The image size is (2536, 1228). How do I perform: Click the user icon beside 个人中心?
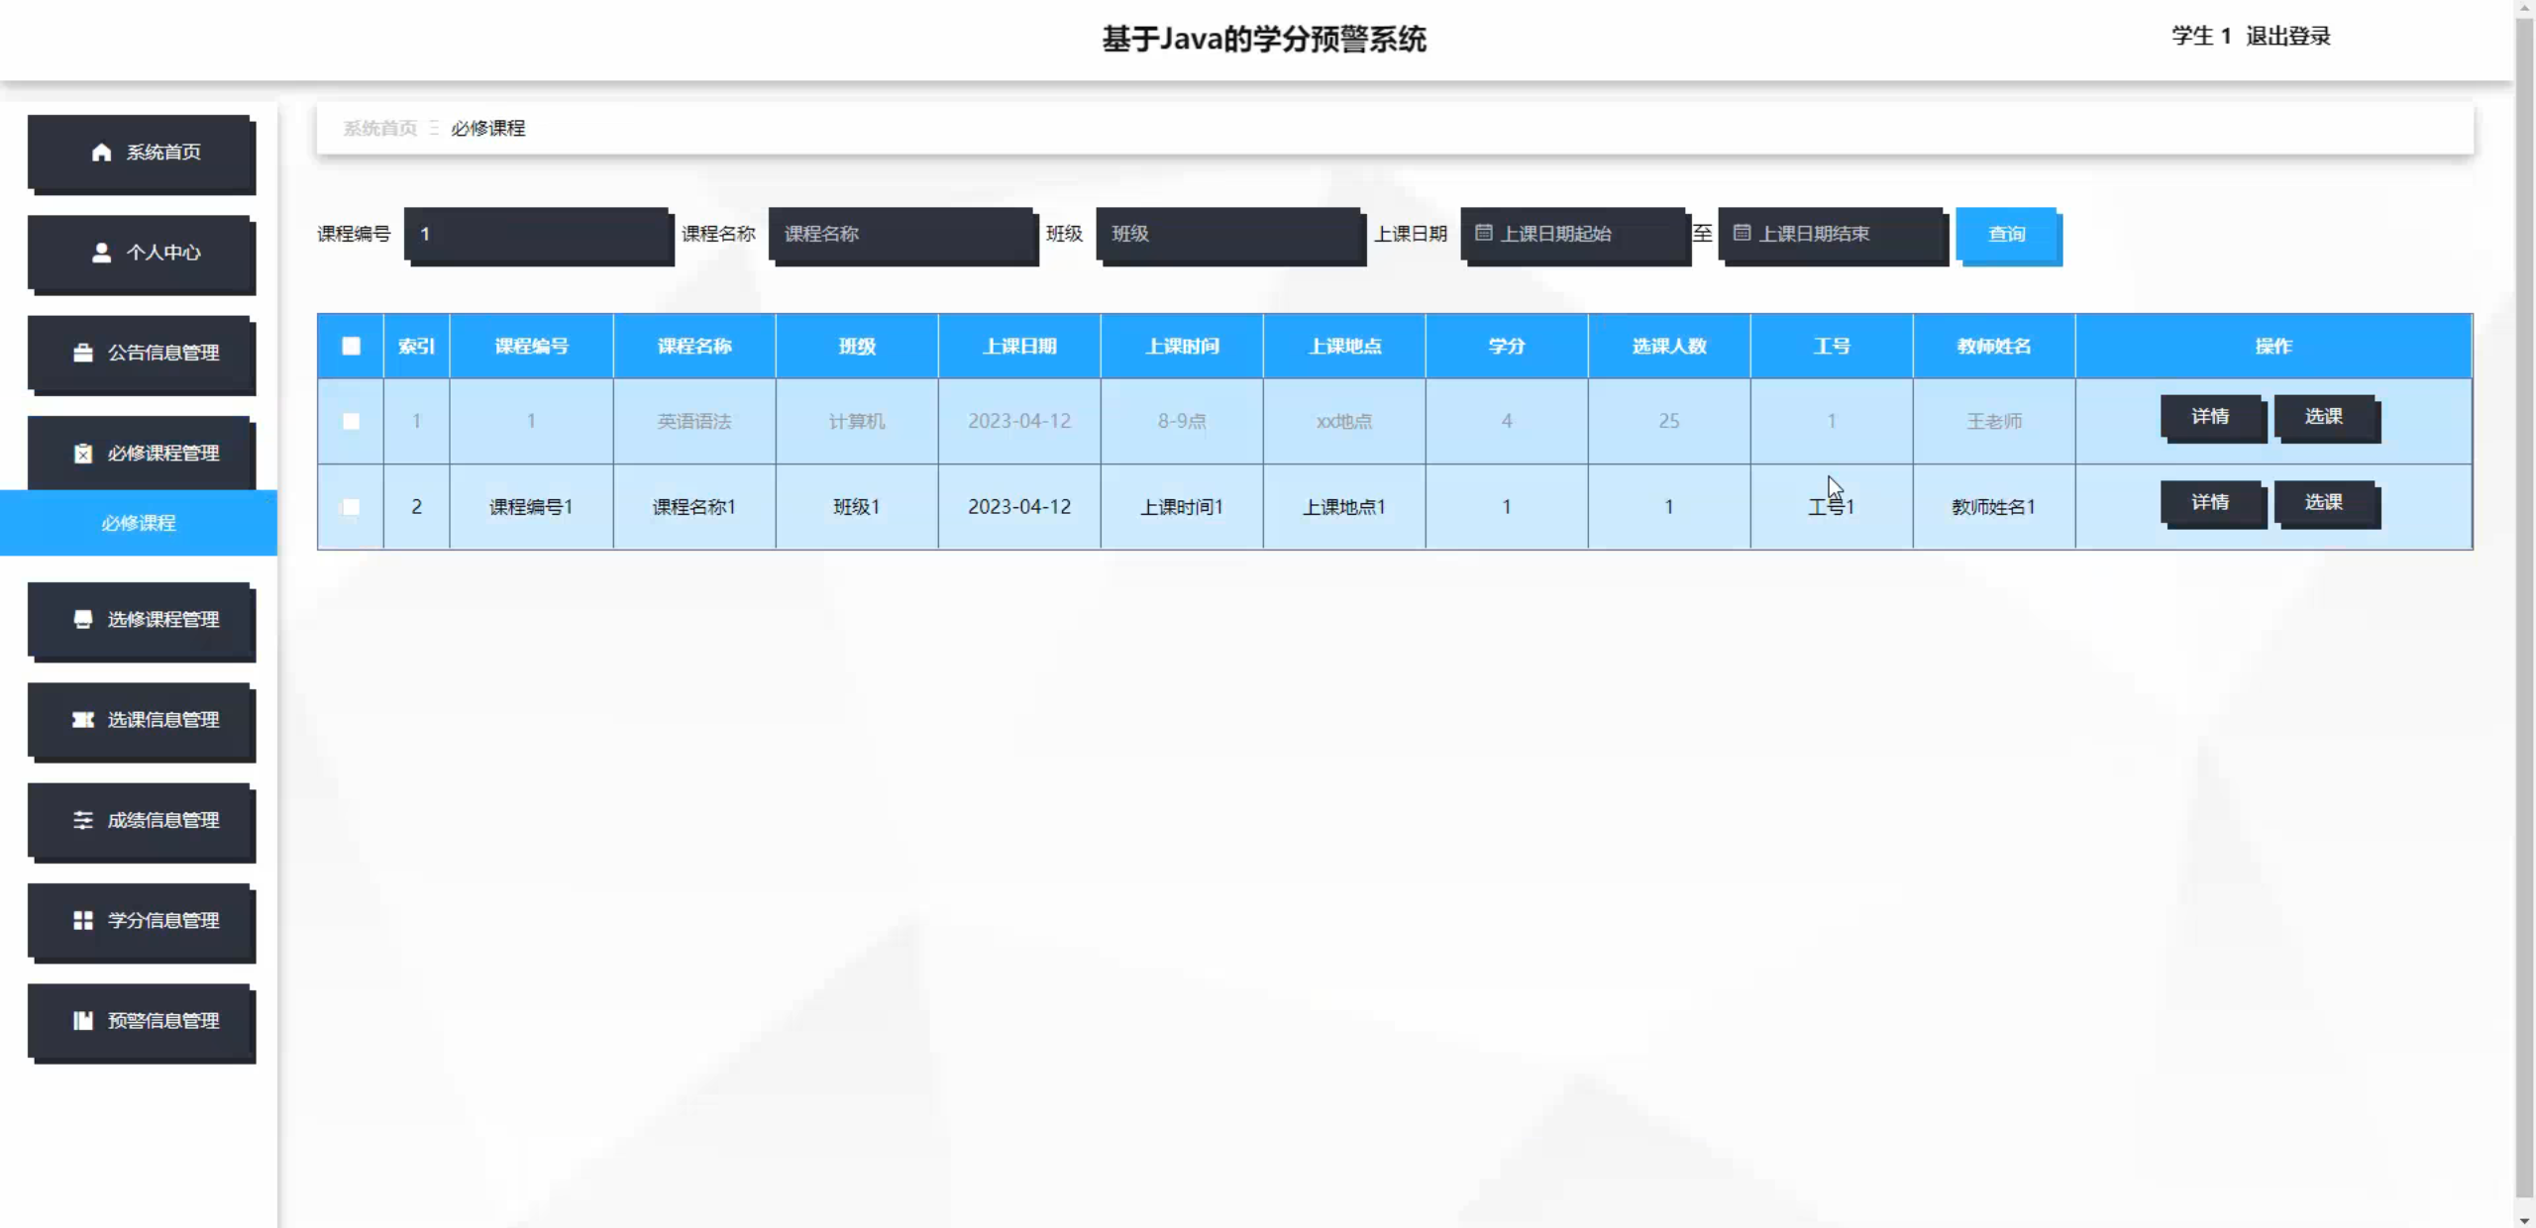pos(101,253)
